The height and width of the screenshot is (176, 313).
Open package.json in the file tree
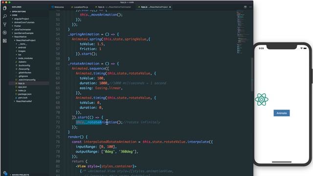click(25, 94)
